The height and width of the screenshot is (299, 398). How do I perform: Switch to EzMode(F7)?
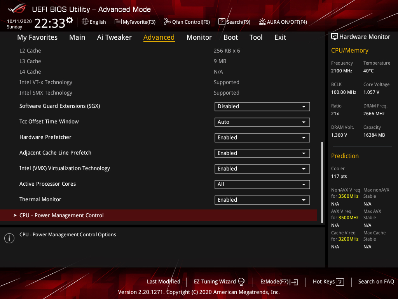[x=279, y=282]
